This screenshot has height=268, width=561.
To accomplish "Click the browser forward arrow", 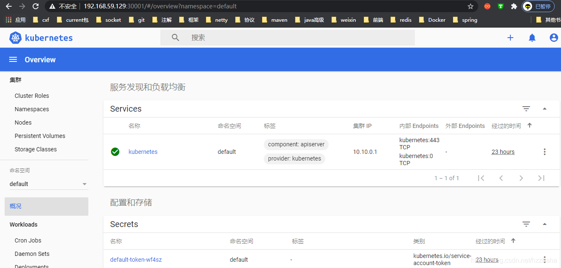I will (x=22, y=6).
